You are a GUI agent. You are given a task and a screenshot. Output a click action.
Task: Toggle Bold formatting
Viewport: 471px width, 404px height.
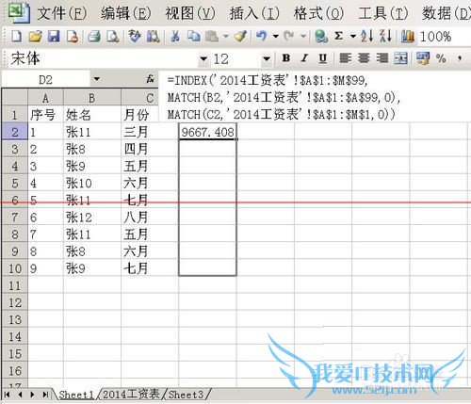point(286,58)
